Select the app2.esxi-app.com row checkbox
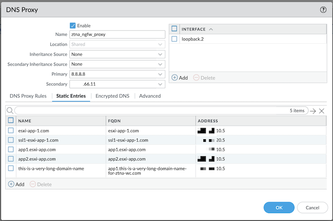 11,159
